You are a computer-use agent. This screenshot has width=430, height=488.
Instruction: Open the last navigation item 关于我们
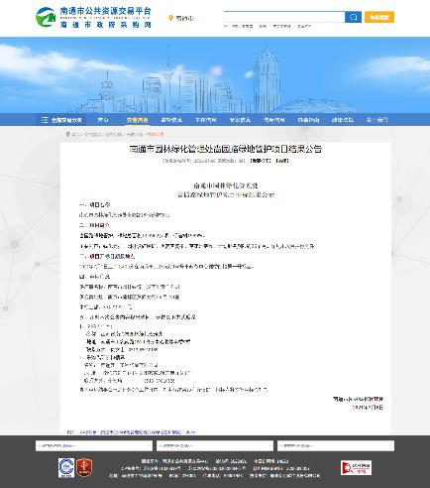click(x=376, y=120)
